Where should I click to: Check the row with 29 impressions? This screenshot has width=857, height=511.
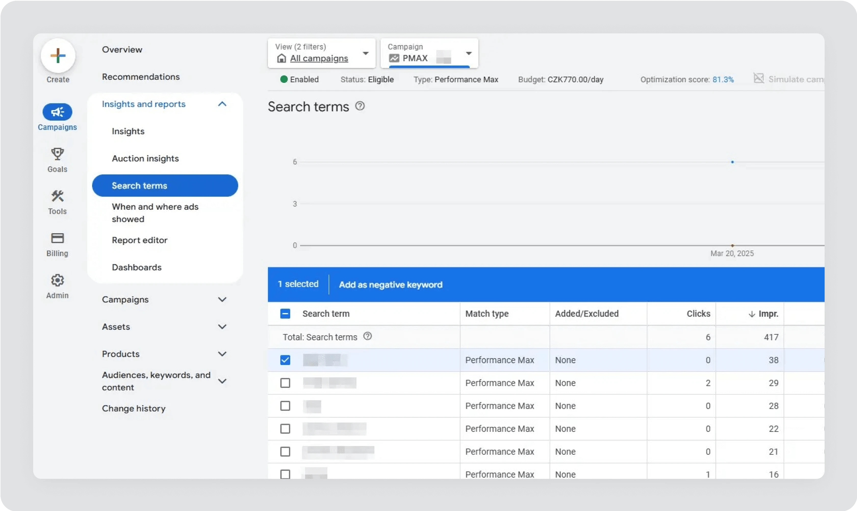[285, 383]
